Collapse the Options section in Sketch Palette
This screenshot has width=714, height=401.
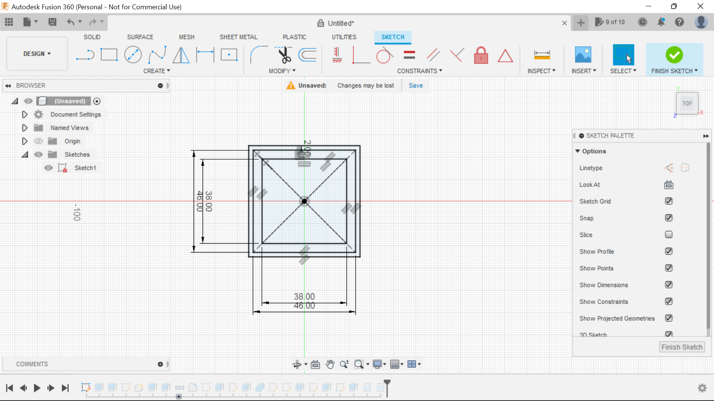tap(578, 151)
